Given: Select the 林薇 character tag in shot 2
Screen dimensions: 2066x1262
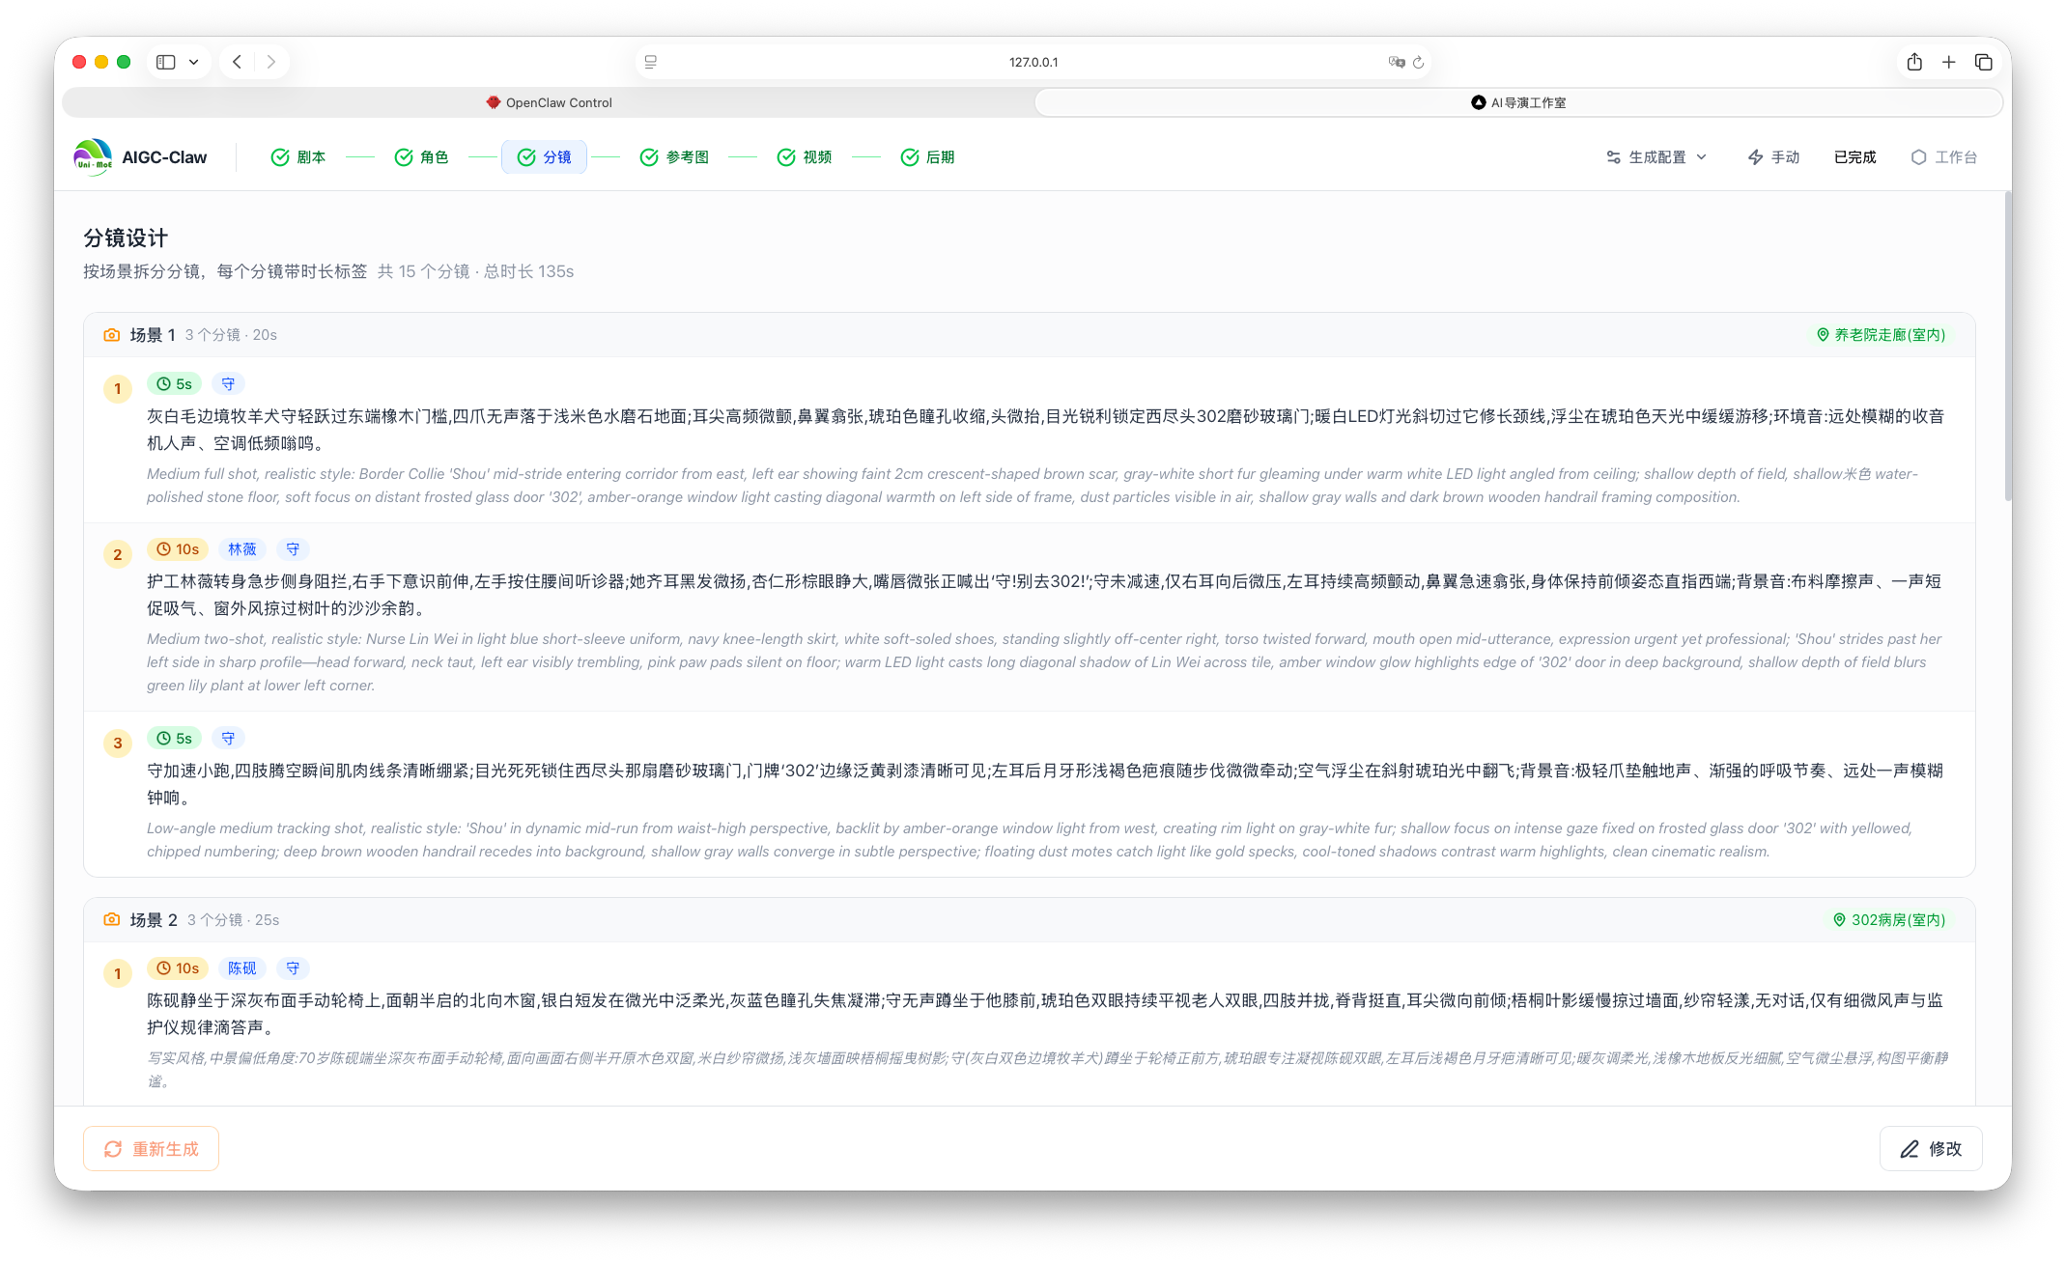Looking at the screenshot, I should (241, 549).
